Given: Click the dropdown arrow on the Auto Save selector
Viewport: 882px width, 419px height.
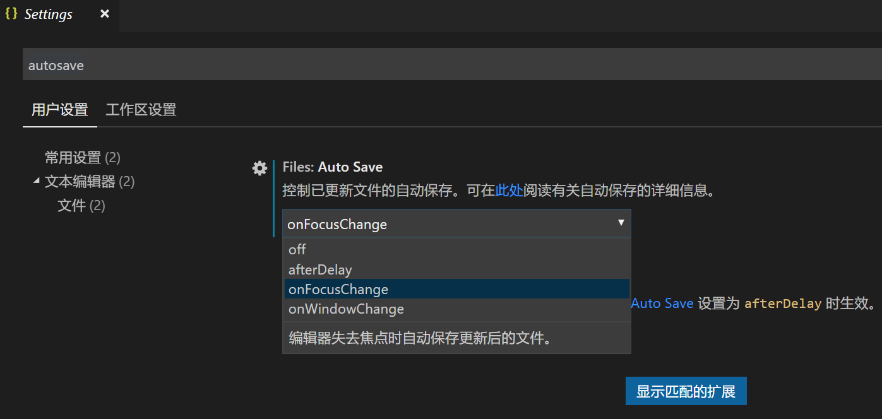Looking at the screenshot, I should point(620,223).
